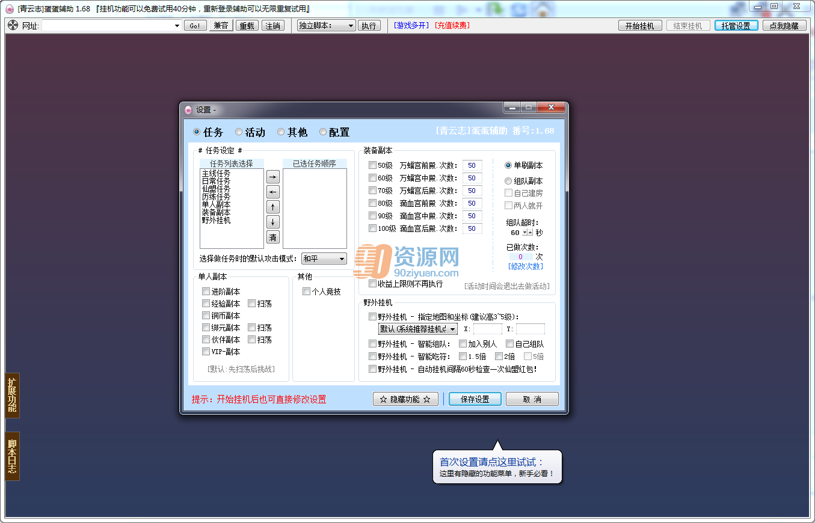The height and width of the screenshot is (523, 815).
Task: Click the 保存设置 button
Action: [x=475, y=399]
